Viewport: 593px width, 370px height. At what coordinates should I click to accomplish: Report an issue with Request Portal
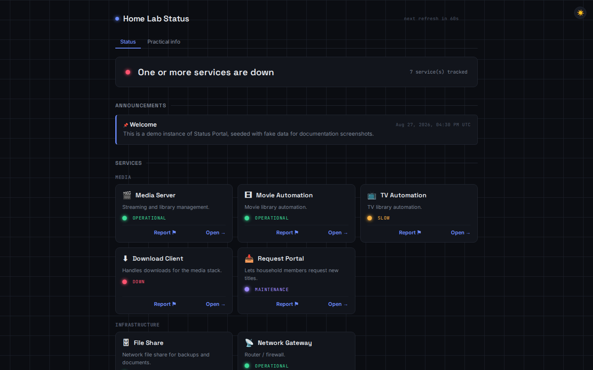click(287, 304)
